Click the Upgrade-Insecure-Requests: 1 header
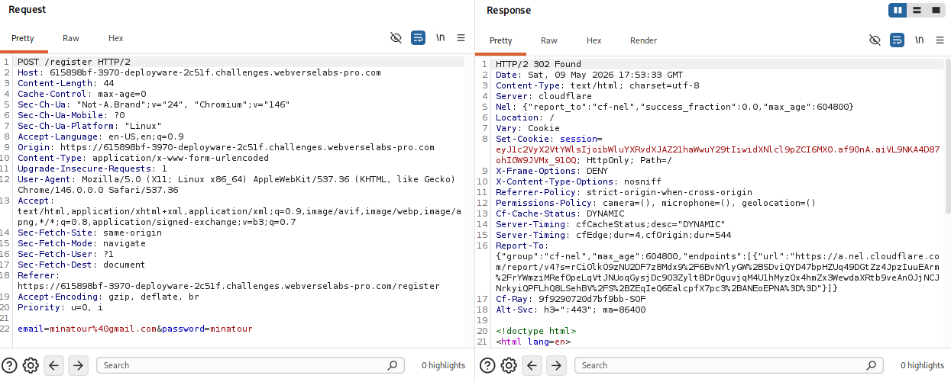 click(92, 169)
